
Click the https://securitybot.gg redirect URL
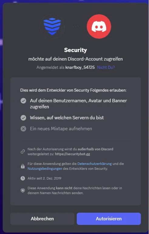point(73,154)
